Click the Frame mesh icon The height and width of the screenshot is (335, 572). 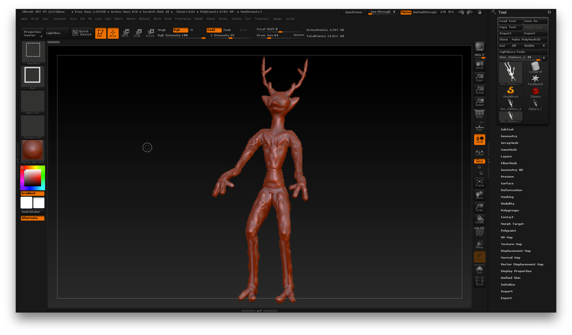coord(479,183)
